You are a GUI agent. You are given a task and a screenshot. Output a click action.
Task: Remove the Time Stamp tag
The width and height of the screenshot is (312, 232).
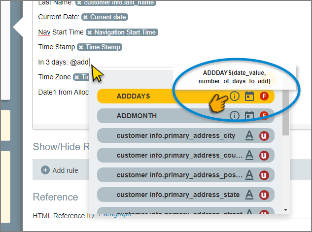click(81, 47)
